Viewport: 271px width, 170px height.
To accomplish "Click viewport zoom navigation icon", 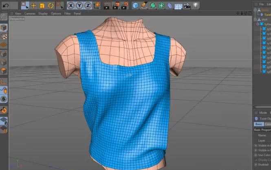I will 242,13.
